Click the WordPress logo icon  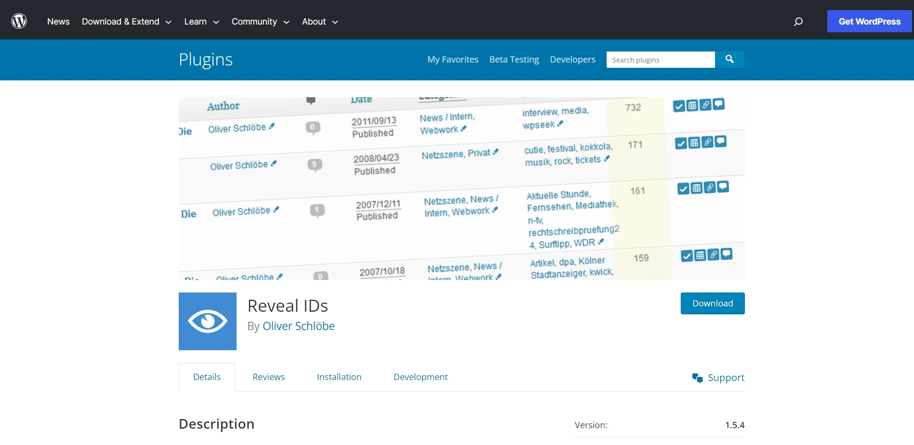pyautogui.click(x=19, y=21)
